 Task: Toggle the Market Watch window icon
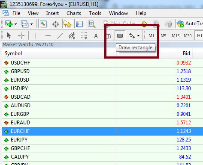tap(43, 24)
